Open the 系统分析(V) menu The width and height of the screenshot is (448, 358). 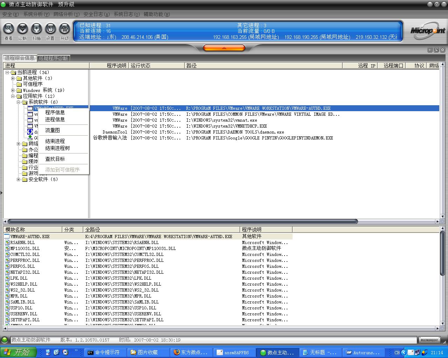click(36, 14)
